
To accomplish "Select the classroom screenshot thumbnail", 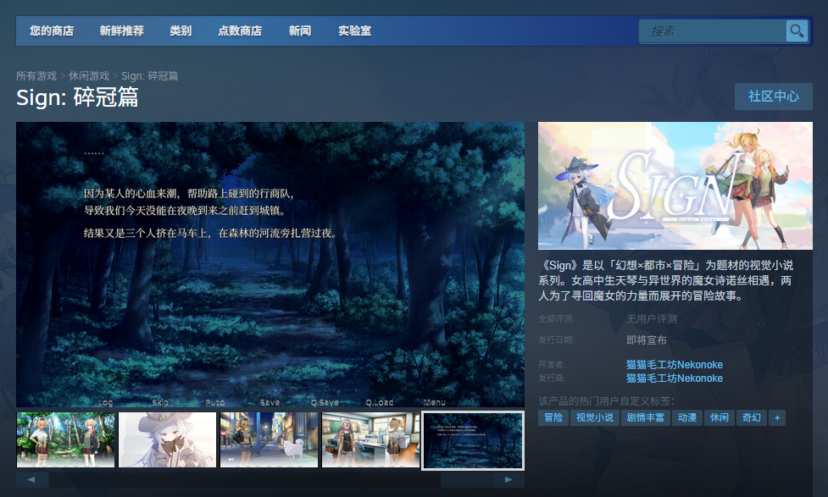I will click(x=370, y=440).
